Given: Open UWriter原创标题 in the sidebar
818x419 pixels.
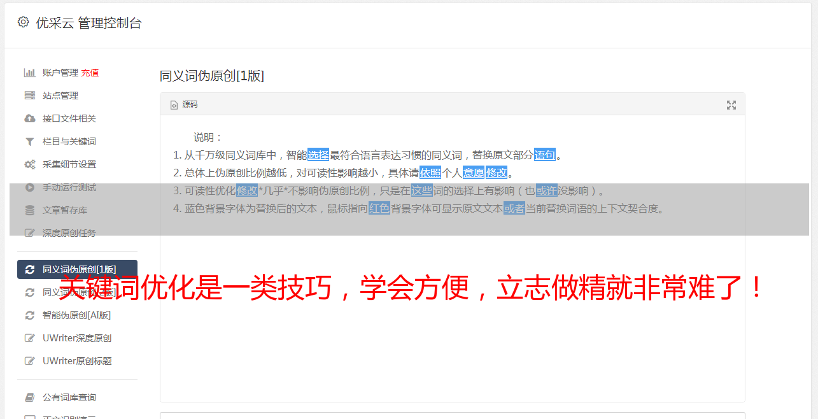Looking at the screenshot, I should [x=77, y=361].
